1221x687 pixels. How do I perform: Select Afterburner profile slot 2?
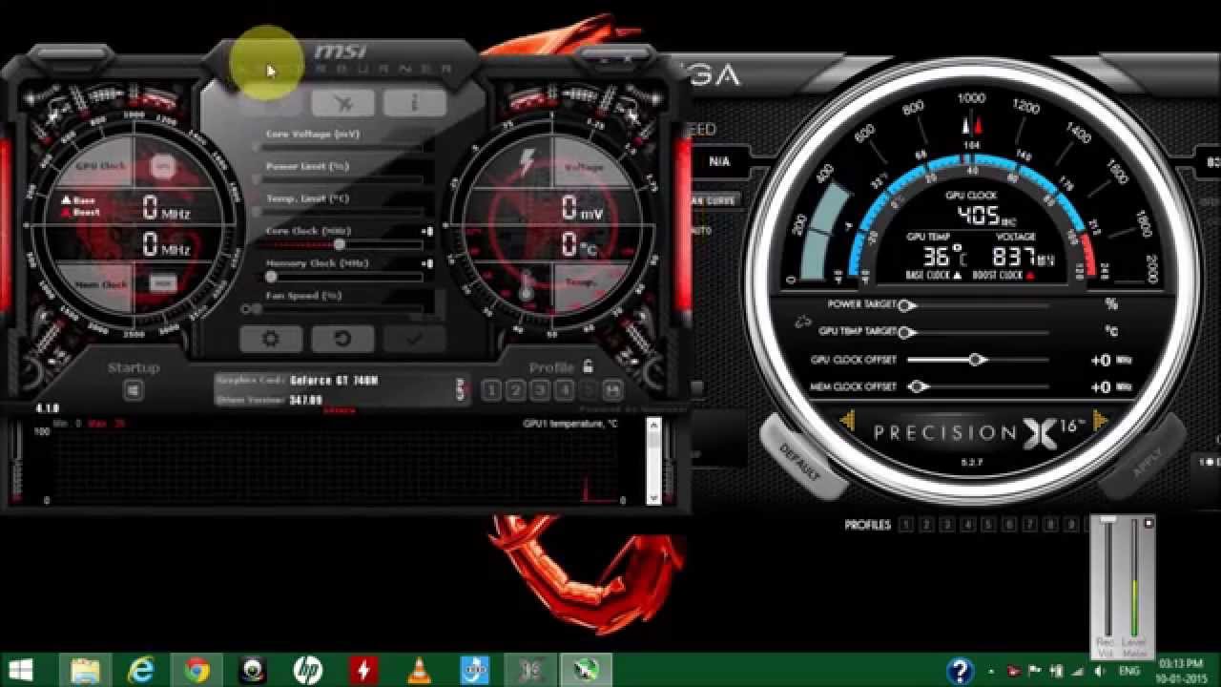[x=516, y=389]
